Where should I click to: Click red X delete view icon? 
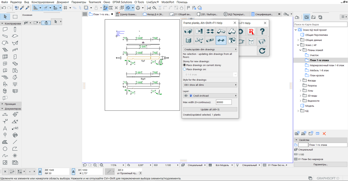(324, 134)
